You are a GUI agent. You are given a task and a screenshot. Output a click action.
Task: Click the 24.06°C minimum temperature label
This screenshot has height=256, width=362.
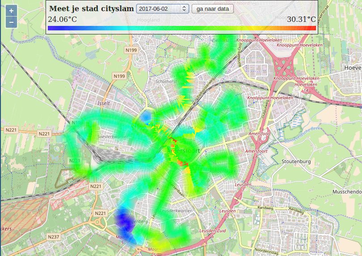point(62,19)
